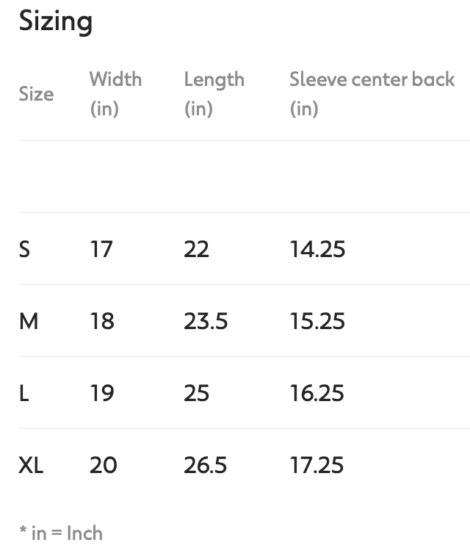The height and width of the screenshot is (548, 470).
Task: Click the L size row label
Action: click(x=24, y=394)
